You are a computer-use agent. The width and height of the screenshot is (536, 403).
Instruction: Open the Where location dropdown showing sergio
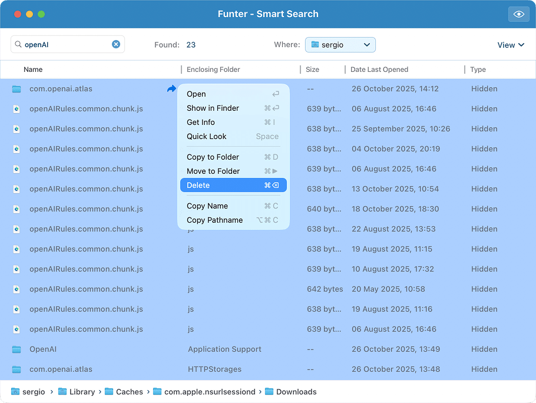(x=340, y=45)
